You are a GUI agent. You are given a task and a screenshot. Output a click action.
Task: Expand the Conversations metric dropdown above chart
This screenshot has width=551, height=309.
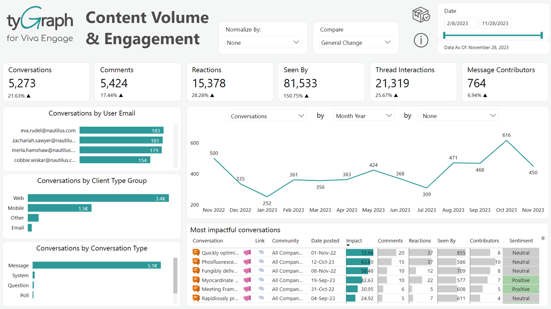point(267,116)
